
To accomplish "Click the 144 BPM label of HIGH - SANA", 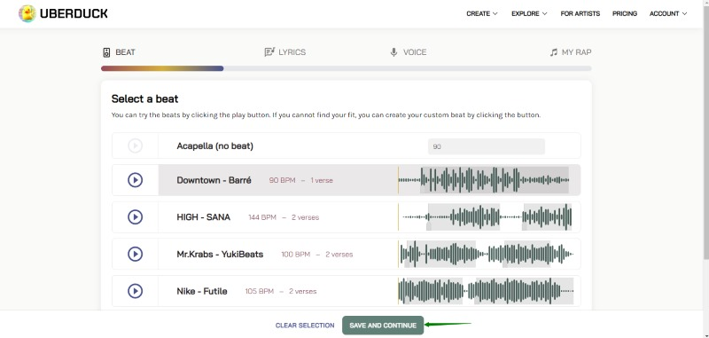I will (x=262, y=217).
